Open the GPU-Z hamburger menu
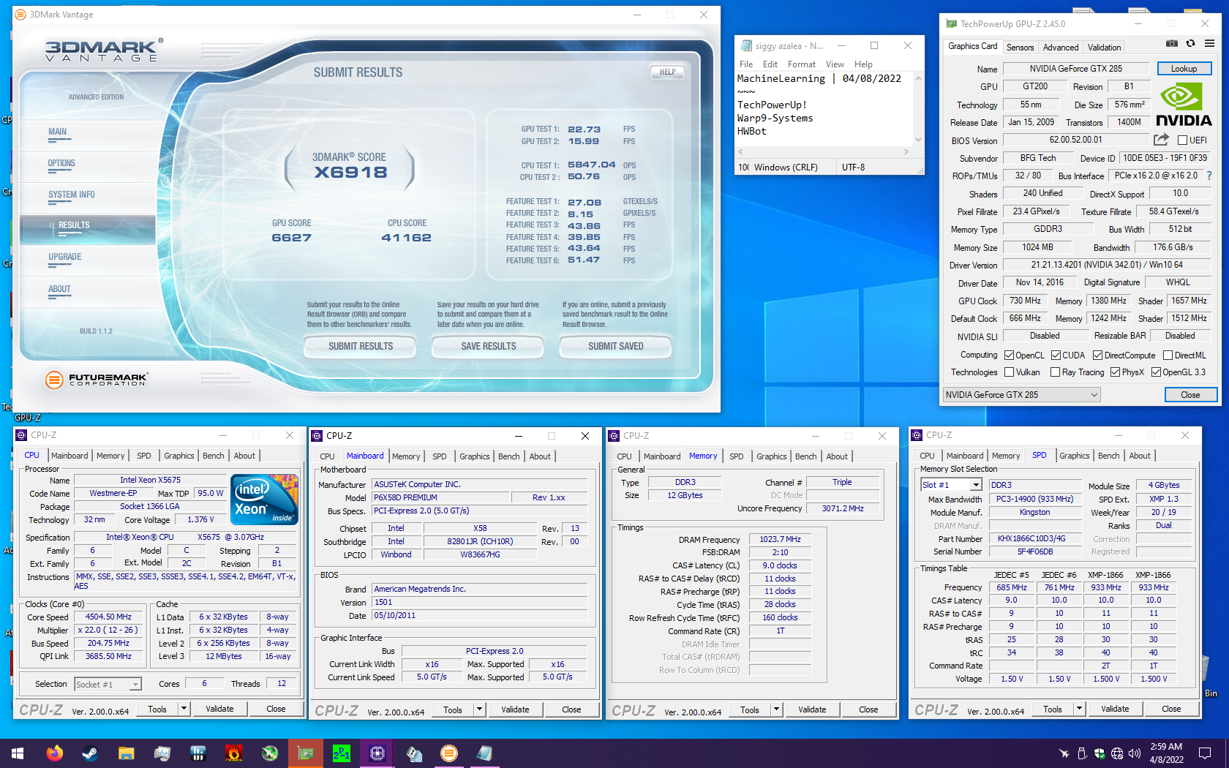Image resolution: width=1229 pixels, height=768 pixels. click(x=1209, y=44)
